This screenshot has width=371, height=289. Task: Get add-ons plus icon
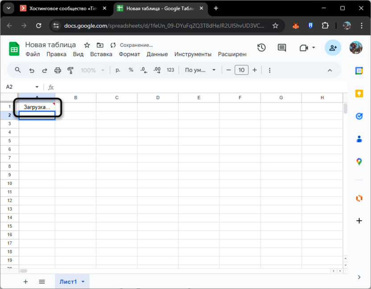[x=359, y=221]
